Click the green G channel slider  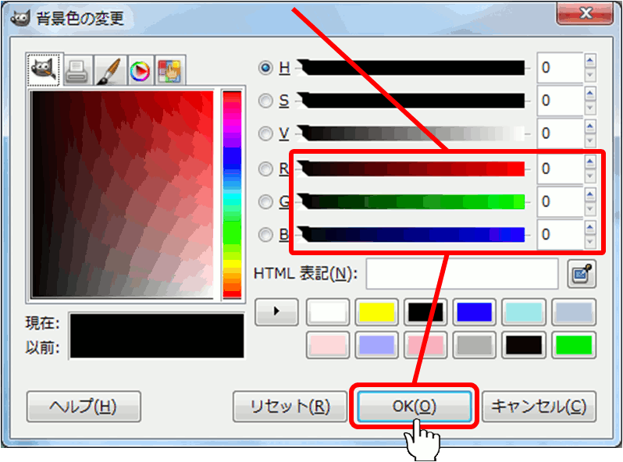(414, 201)
